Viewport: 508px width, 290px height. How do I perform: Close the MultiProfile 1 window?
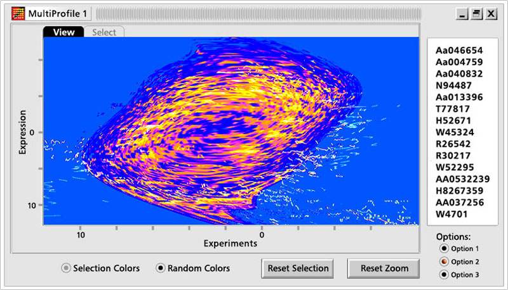[491, 14]
